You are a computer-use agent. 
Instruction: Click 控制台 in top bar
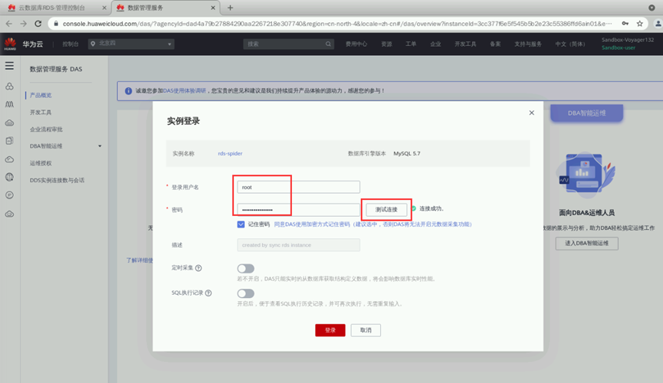pos(71,44)
